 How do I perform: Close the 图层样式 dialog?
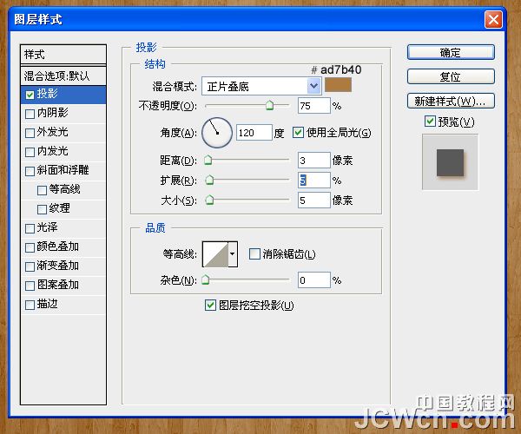(x=493, y=20)
